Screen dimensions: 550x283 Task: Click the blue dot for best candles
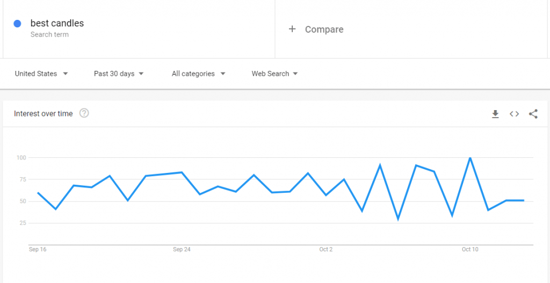[17, 24]
